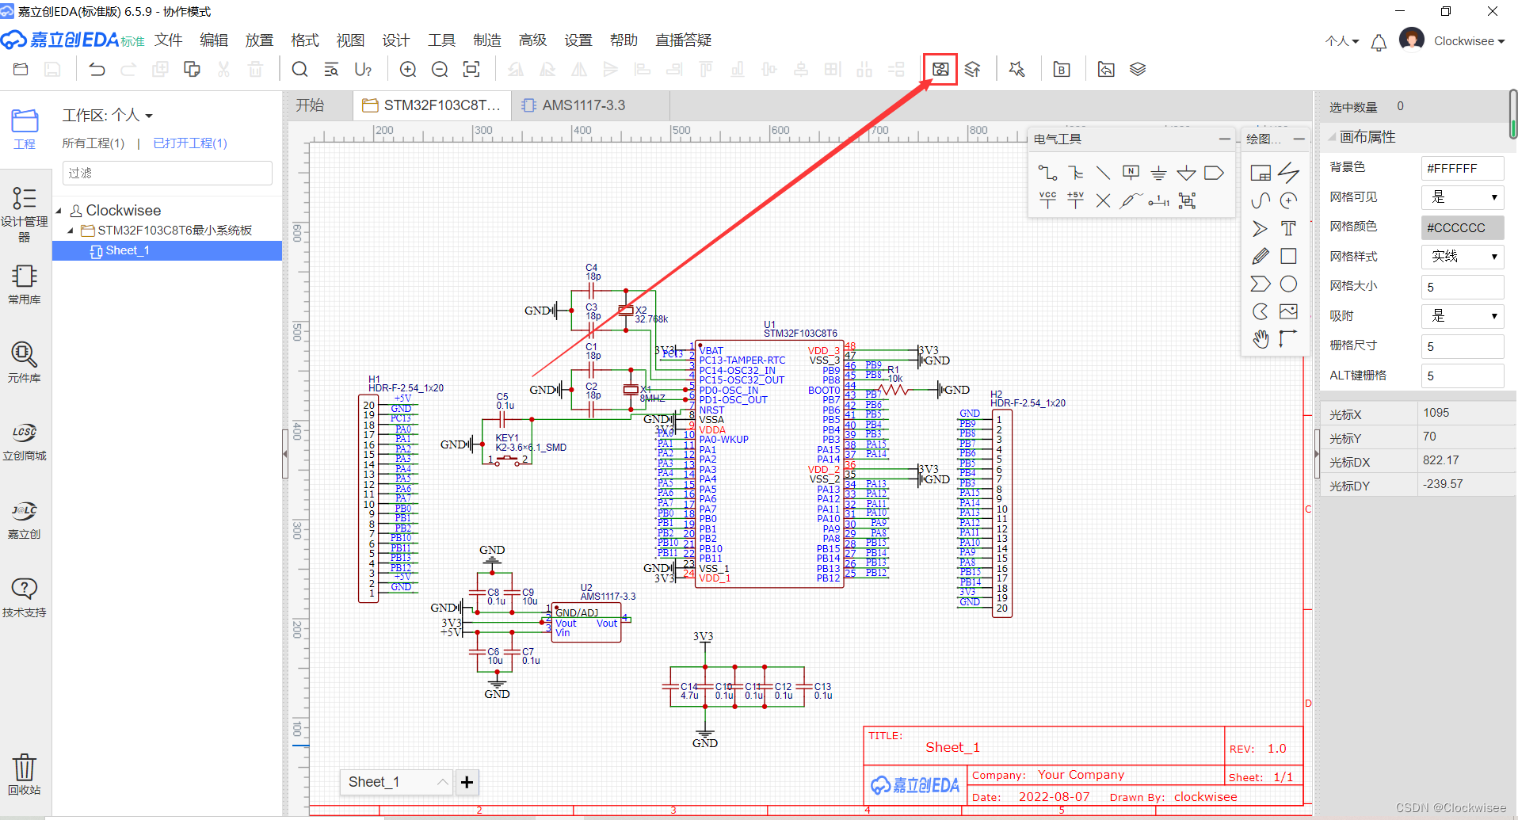Select the set canvas origin tool
Screen dimensions: 1518x820
[1289, 339]
